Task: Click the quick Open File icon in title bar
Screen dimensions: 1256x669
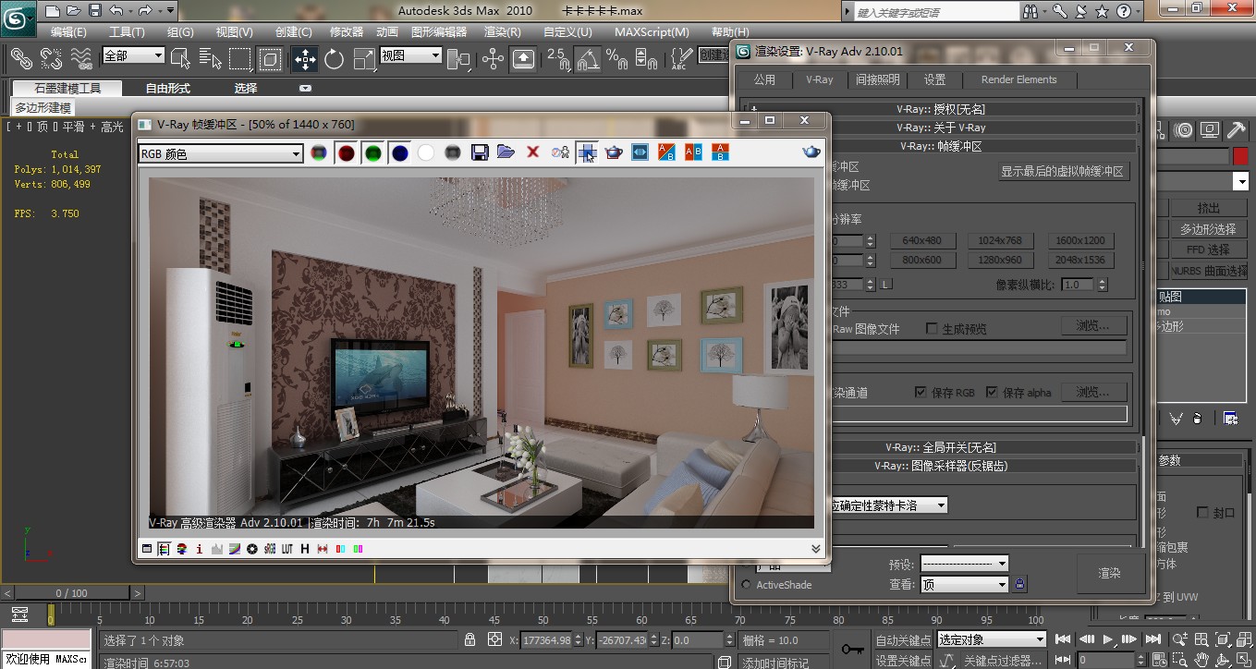Action: point(74,11)
